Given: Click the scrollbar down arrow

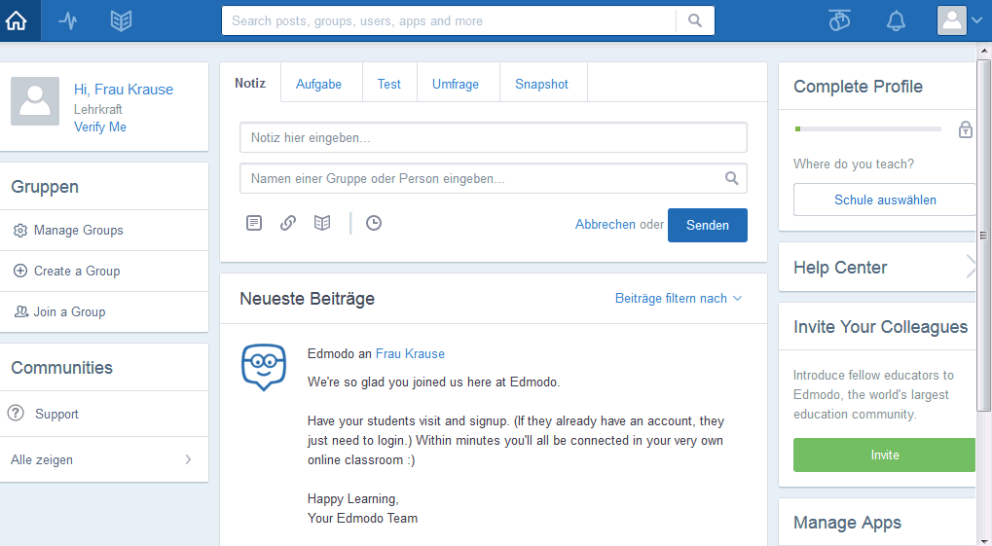Looking at the screenshot, I should (983, 539).
